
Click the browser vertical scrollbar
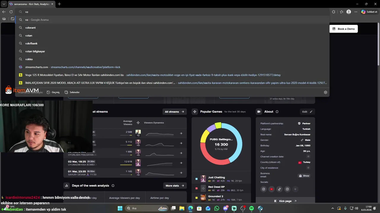(379, 44)
